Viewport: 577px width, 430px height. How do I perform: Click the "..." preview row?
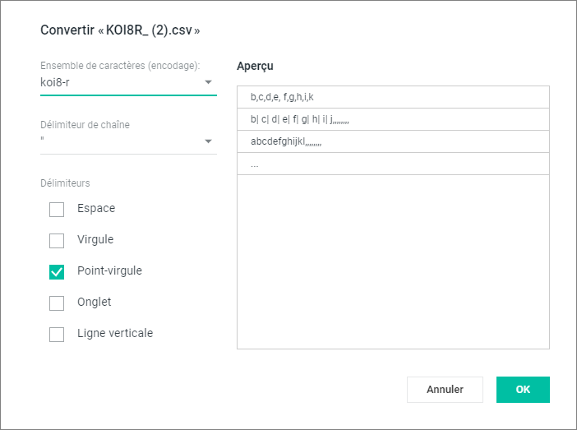(393, 164)
